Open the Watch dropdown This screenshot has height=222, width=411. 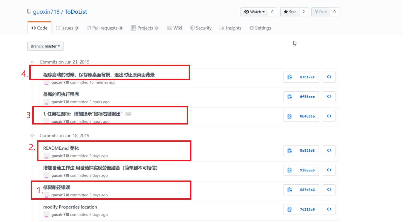[x=254, y=12]
